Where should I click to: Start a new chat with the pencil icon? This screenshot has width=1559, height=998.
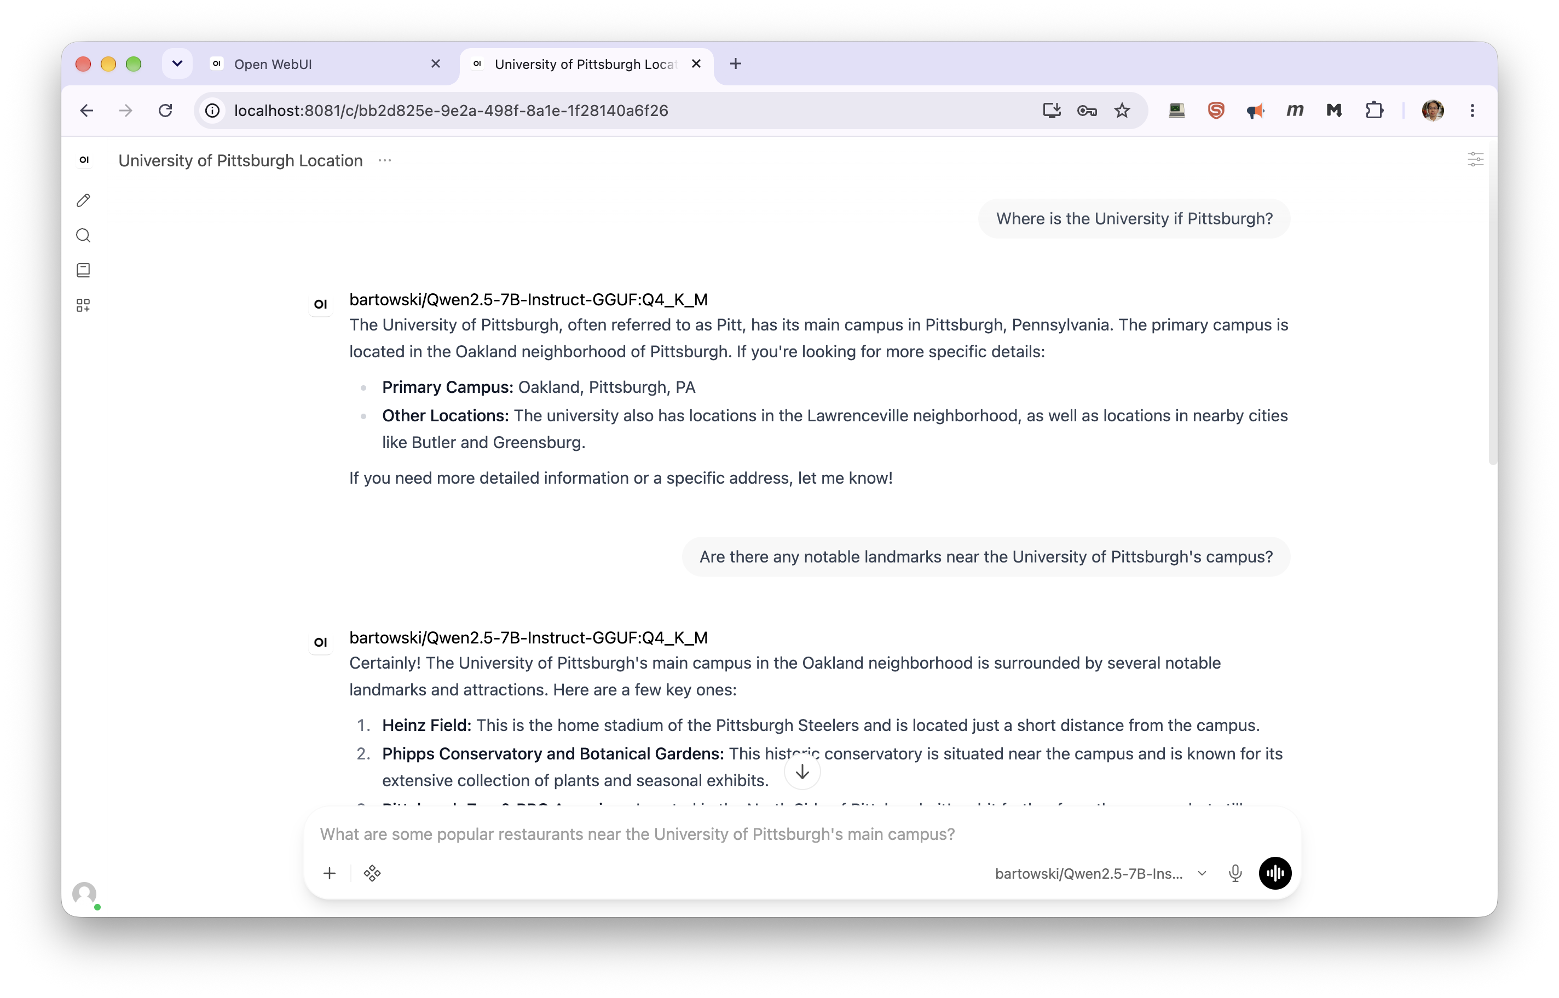pyautogui.click(x=83, y=200)
